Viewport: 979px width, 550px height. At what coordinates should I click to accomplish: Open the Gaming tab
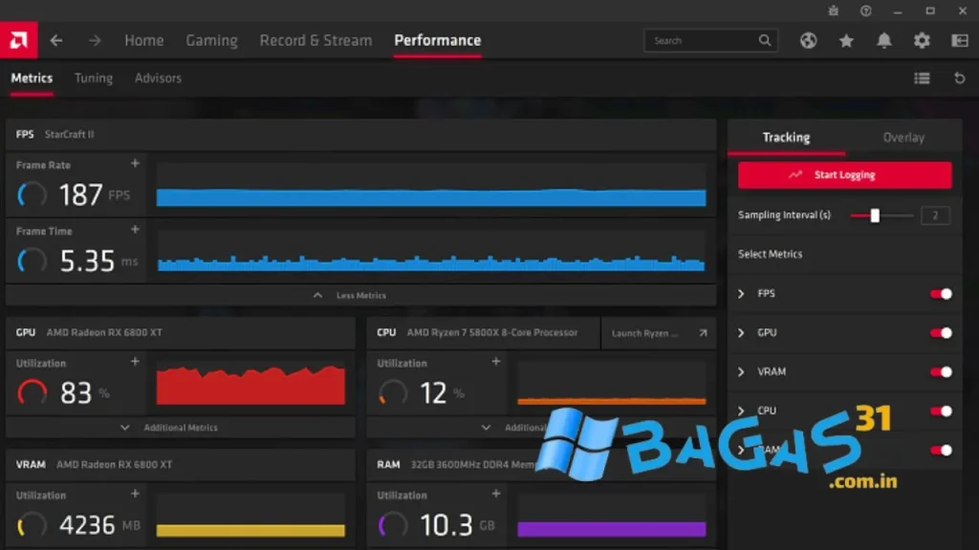click(211, 40)
